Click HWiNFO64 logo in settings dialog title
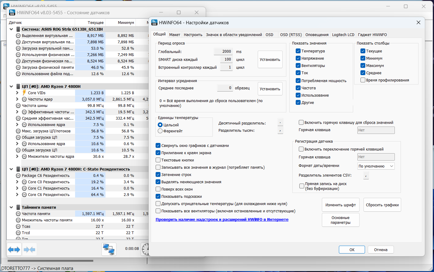434x272 pixels. (x=154, y=22)
